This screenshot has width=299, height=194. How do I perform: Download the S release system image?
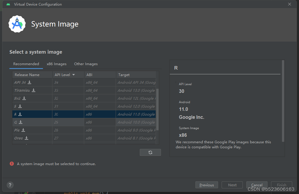tap(20, 106)
